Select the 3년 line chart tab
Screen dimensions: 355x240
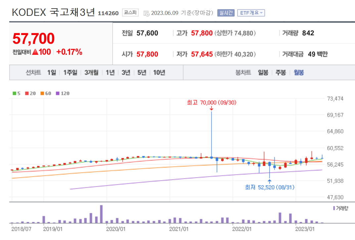click(126, 73)
